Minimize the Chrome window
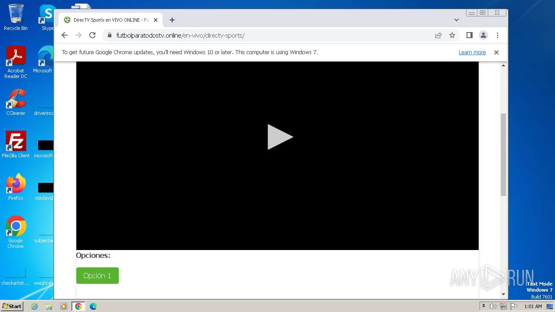 pyautogui.click(x=471, y=13)
